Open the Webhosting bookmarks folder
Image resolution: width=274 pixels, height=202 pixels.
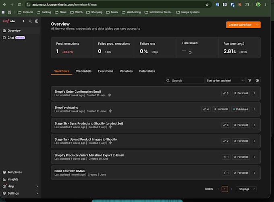click(131, 12)
